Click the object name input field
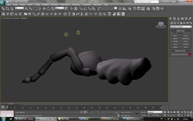 (x=179, y=54)
